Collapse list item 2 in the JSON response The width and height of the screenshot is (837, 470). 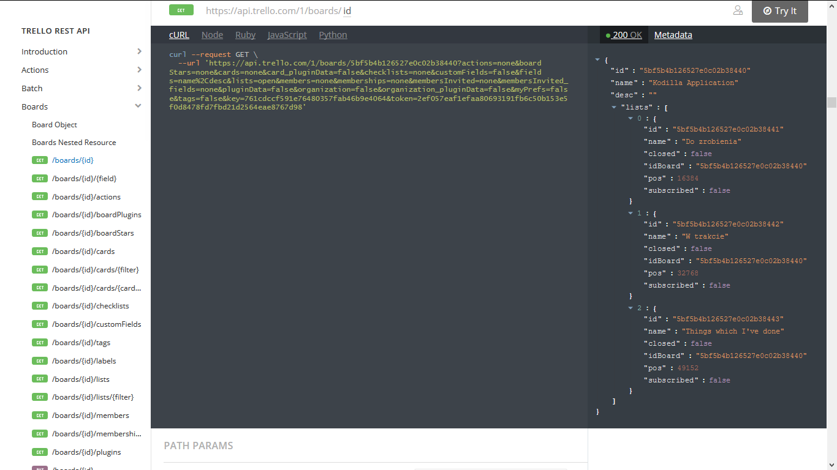(x=631, y=308)
